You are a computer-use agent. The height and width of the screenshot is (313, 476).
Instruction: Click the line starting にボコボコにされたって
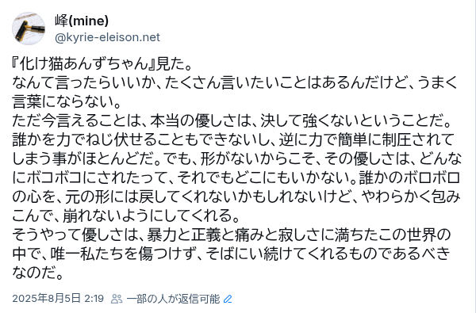coord(236,177)
